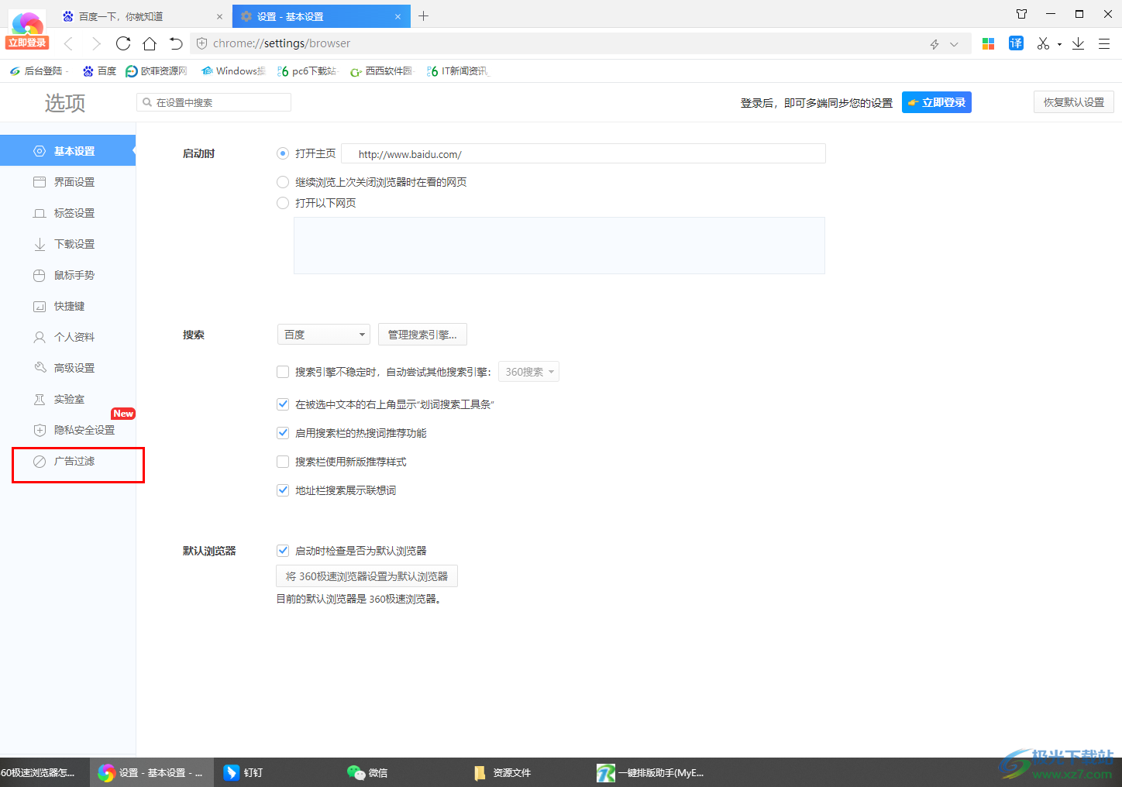Click the address bar URL field

tap(558, 43)
